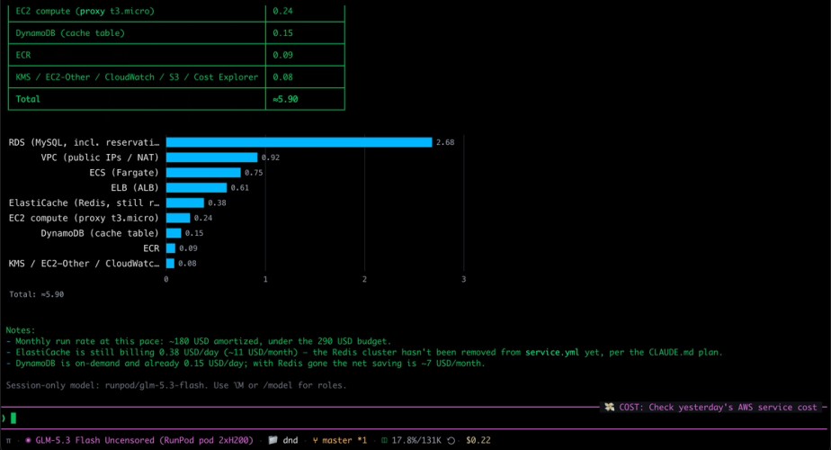Click the 0.24 table cell
The width and height of the screenshot is (831, 450).
[x=305, y=11]
